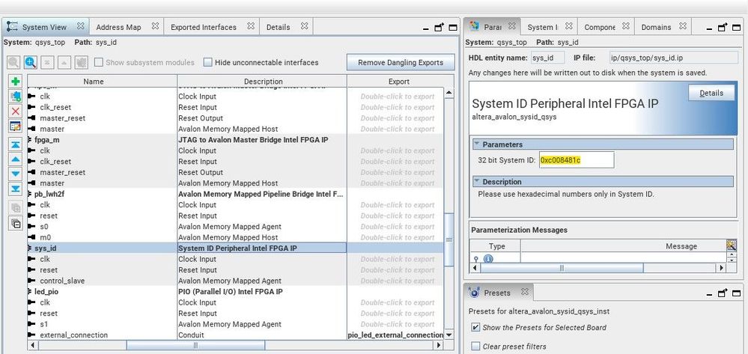This screenshot has width=748, height=354.
Task: Minimize the System View panel group
Action: tap(425, 28)
